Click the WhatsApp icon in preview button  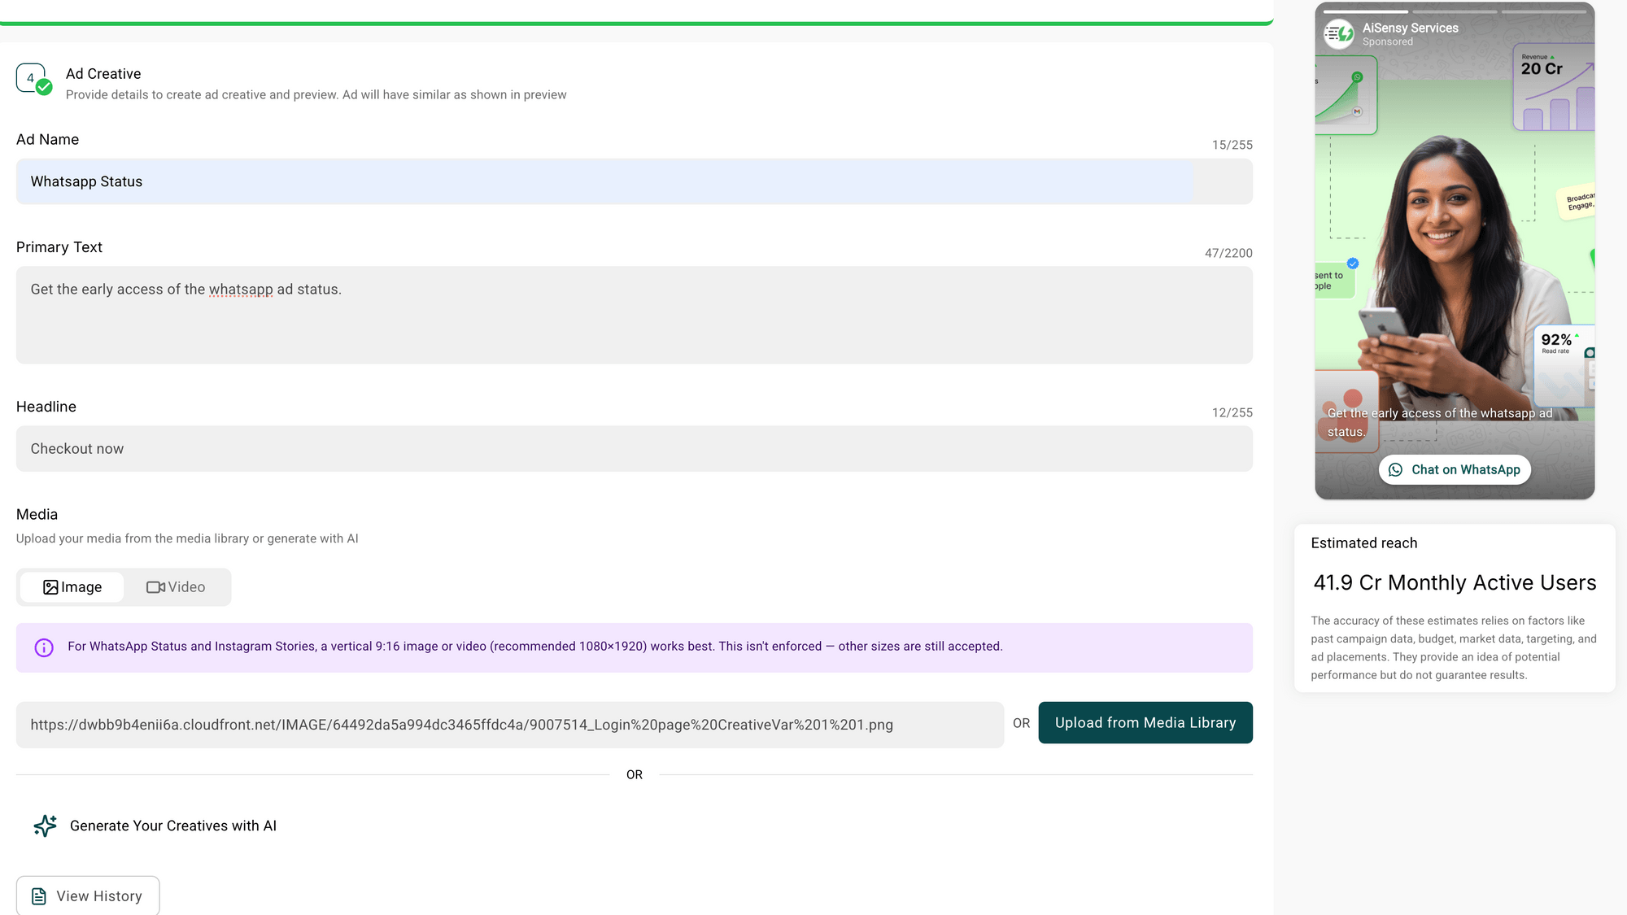point(1396,470)
